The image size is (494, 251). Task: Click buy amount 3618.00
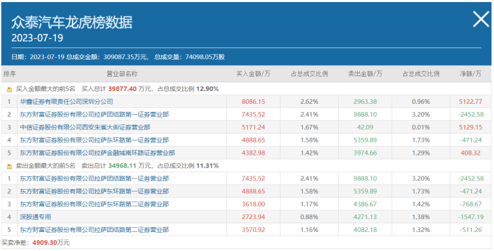253,204
